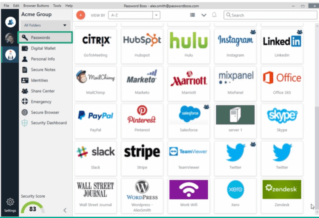The image size is (319, 218).
Task: Open the Twitter tile with shared icon
Action: [235, 159]
